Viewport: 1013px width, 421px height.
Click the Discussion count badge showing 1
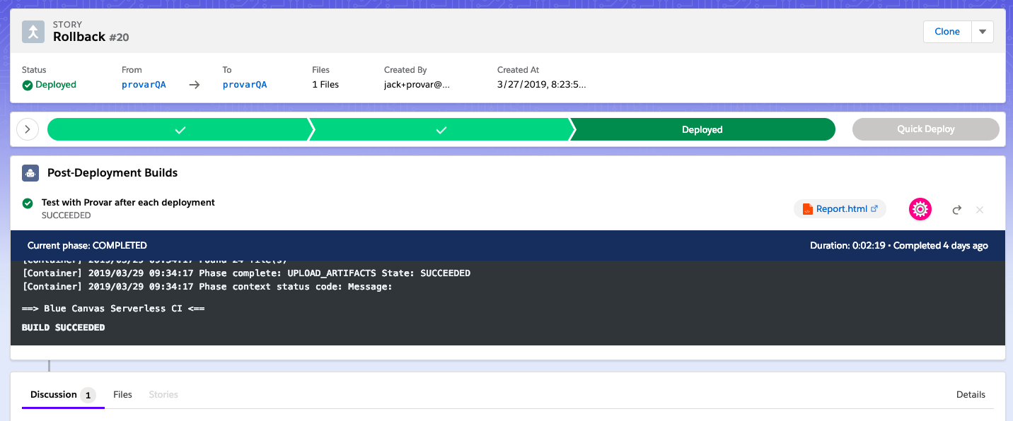(x=88, y=395)
